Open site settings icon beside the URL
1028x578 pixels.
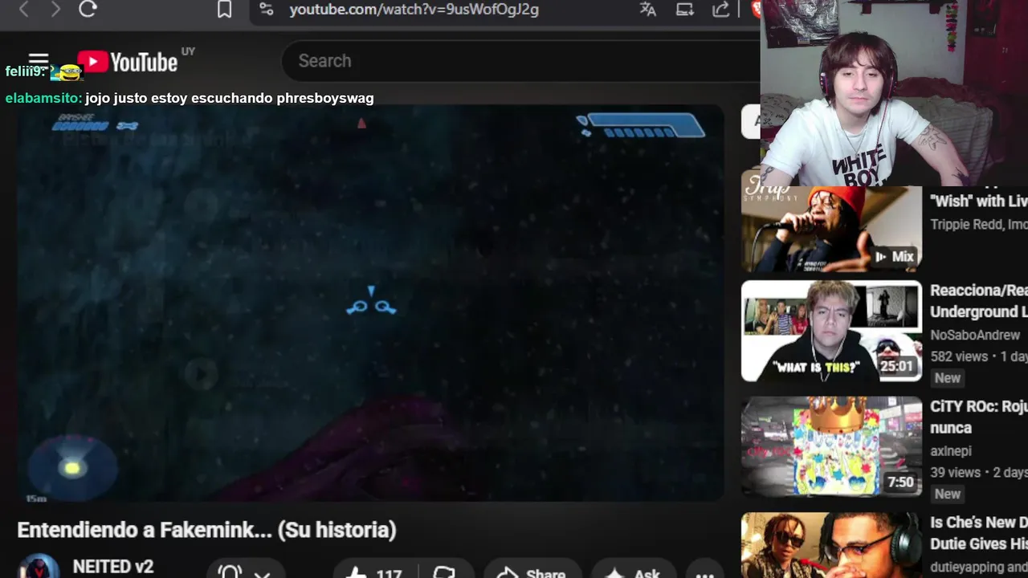coord(266,10)
